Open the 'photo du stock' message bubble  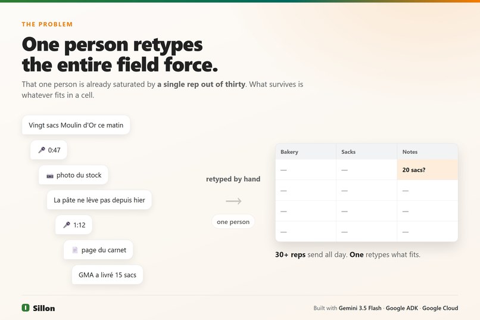(x=73, y=175)
